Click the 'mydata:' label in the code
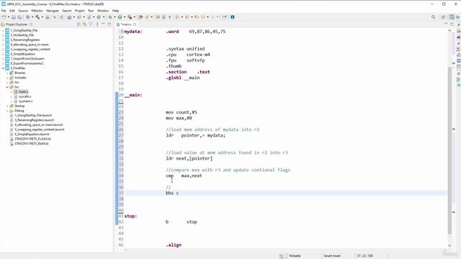This screenshot has width=461, height=259. (133, 32)
